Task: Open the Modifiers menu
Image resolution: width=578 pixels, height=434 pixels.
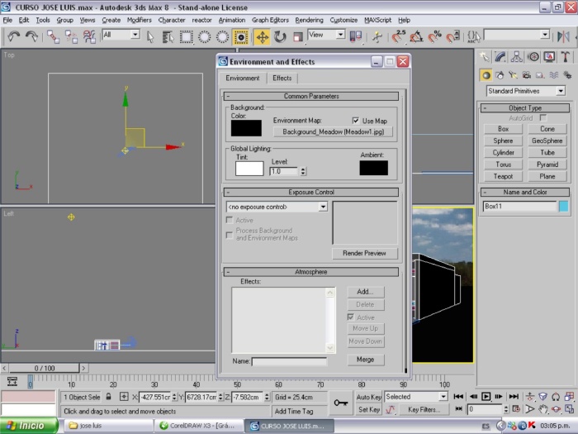Action: pos(139,20)
